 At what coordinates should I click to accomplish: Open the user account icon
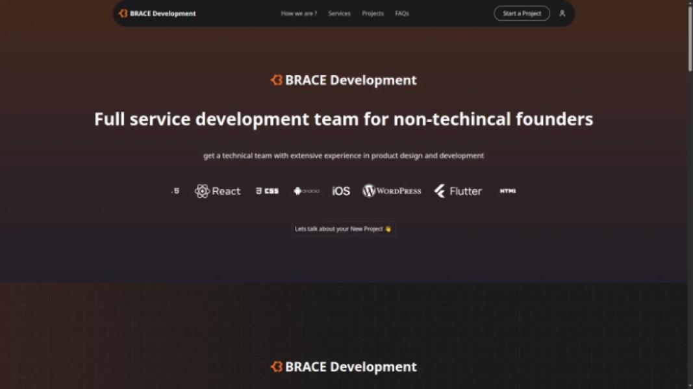[562, 14]
